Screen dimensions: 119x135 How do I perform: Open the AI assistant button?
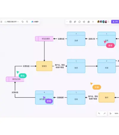coord(35,22)
